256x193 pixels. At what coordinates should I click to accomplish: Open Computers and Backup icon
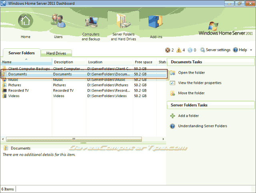(x=91, y=22)
